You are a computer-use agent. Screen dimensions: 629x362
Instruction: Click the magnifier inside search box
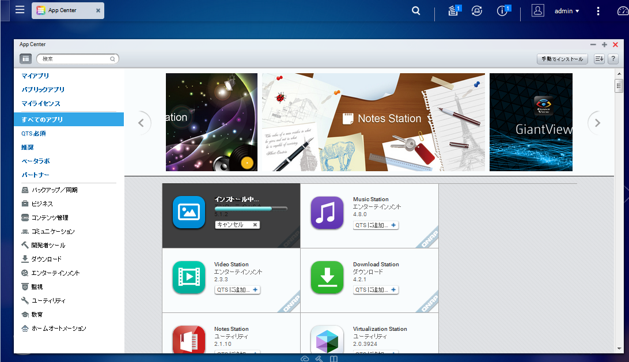coord(113,59)
